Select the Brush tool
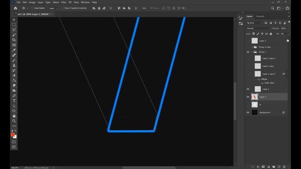Image resolution: width=301 pixels, height=169 pixels. (14, 60)
